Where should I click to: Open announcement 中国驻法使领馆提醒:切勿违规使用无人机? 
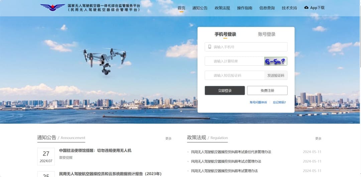click(95, 151)
